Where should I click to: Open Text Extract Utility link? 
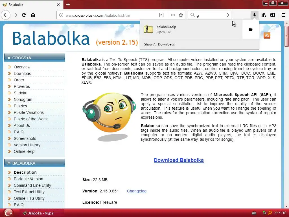29,192
